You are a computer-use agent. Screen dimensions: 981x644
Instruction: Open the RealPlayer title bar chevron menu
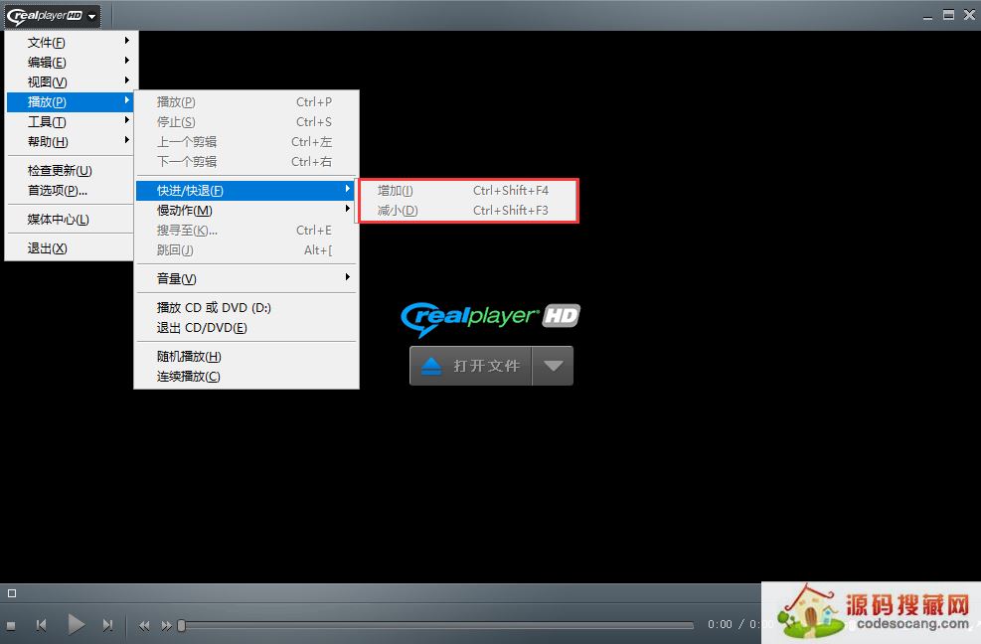(91, 15)
